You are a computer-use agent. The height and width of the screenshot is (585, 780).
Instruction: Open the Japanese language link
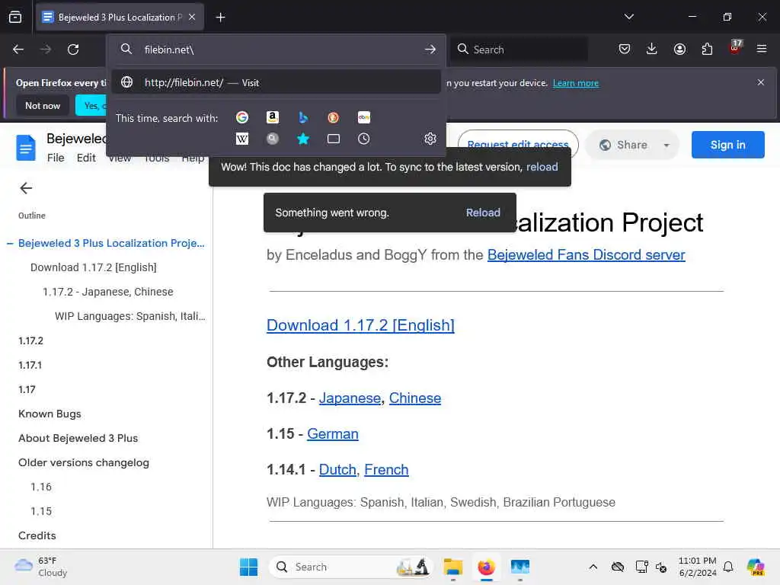point(350,398)
